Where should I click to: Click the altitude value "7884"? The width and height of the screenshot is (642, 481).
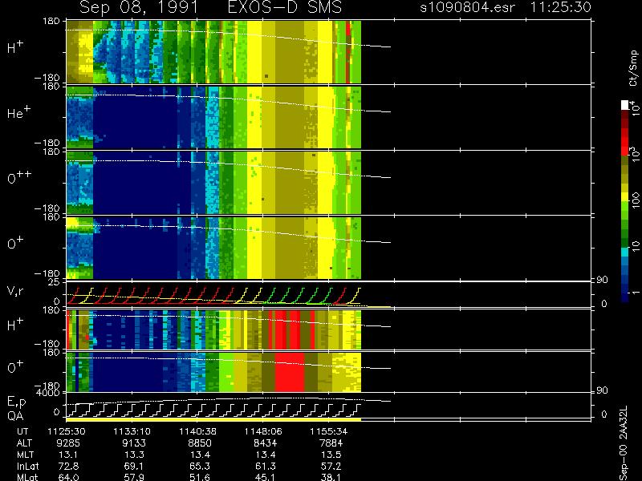click(x=331, y=443)
